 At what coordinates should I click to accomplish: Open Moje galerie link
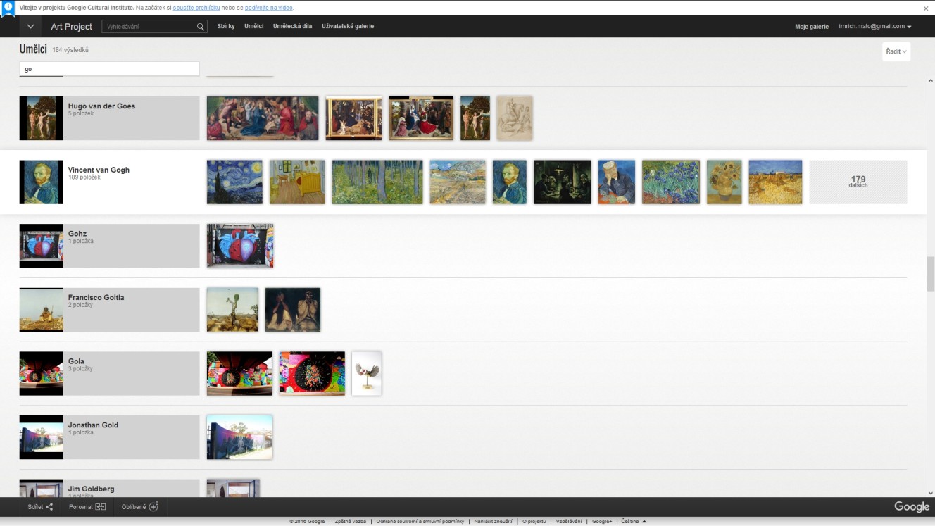point(812,27)
